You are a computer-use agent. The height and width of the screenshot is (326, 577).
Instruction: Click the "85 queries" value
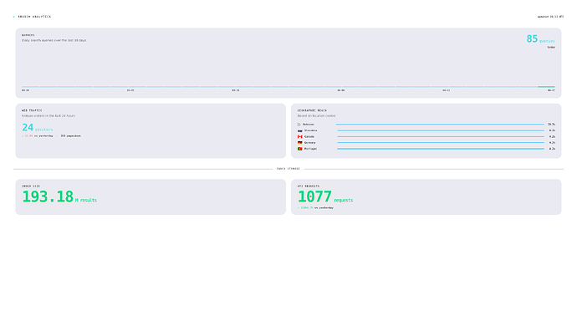(540, 39)
